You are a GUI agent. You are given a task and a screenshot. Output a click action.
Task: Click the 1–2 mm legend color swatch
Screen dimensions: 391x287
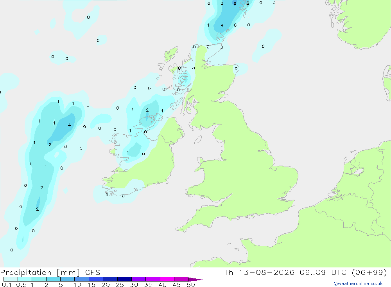tap(39, 279)
